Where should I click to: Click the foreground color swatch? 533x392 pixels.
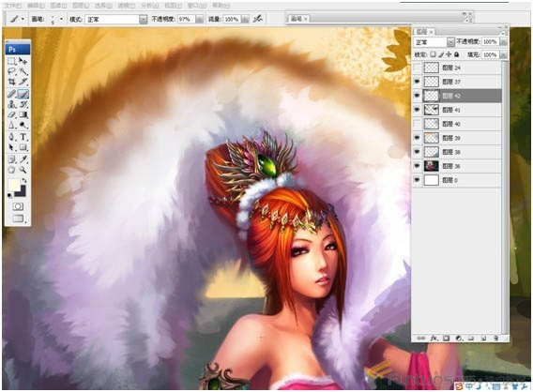[x=13, y=186]
